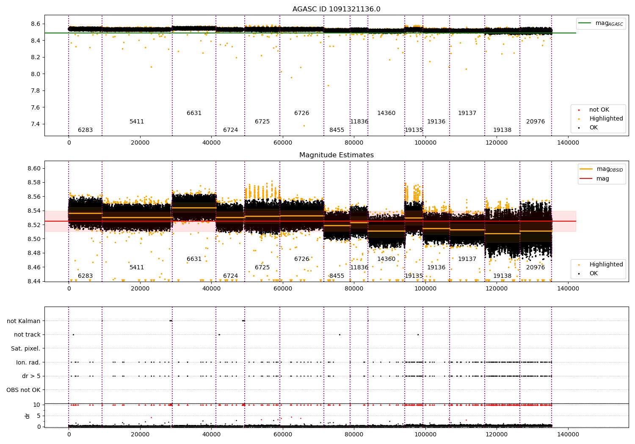Click the 'Sat. pixel.' row label
This screenshot has height=444, width=635.
[x=26, y=349]
